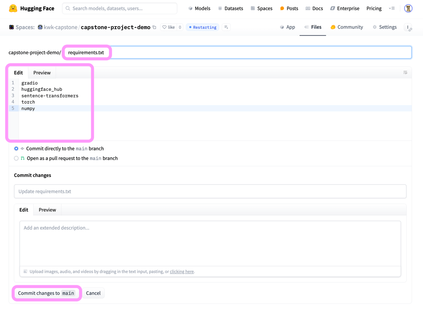Open the Docs page
Viewport: 423px width, 309px height.
coord(314,8)
